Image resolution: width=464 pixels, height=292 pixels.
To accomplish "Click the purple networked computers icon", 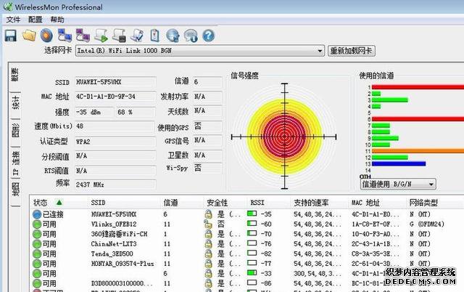I will point(83,36).
